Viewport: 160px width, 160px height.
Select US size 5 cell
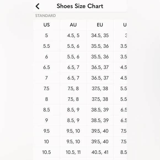pos(47,36)
